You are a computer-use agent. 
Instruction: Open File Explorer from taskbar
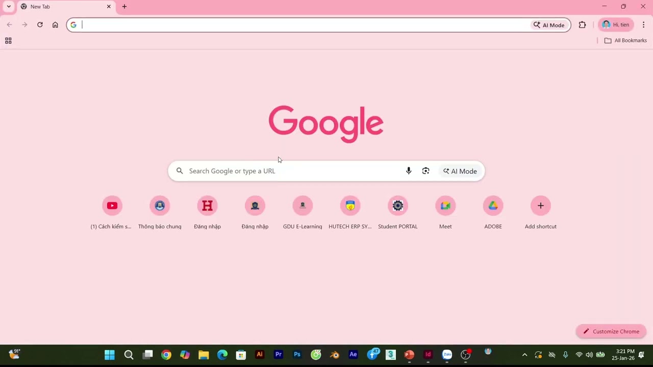(x=204, y=355)
